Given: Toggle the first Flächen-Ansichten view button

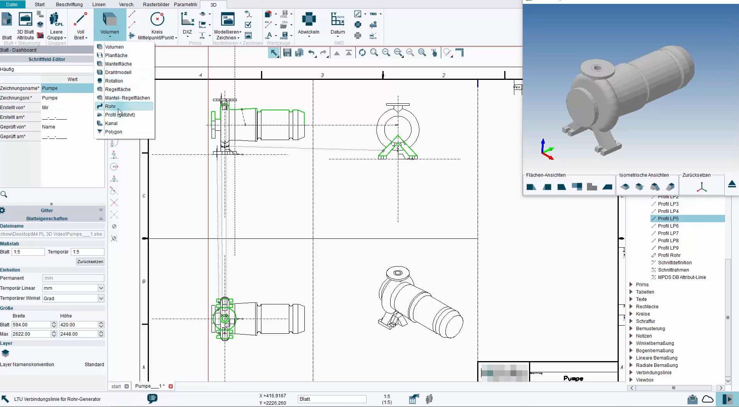Looking at the screenshot, I should 531,187.
